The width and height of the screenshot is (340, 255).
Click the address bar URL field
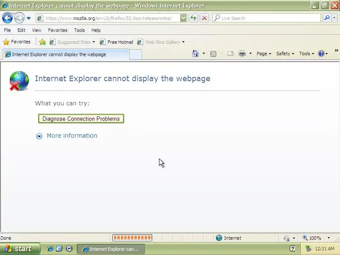point(108,18)
